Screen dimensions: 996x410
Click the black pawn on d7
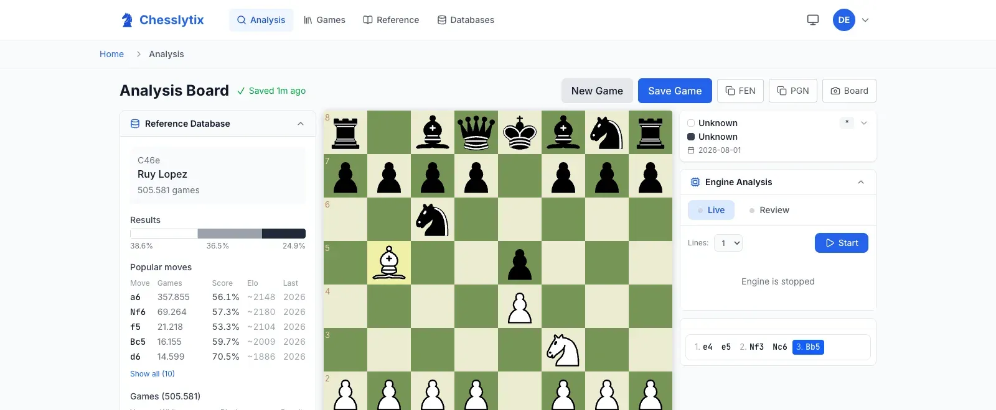point(476,176)
